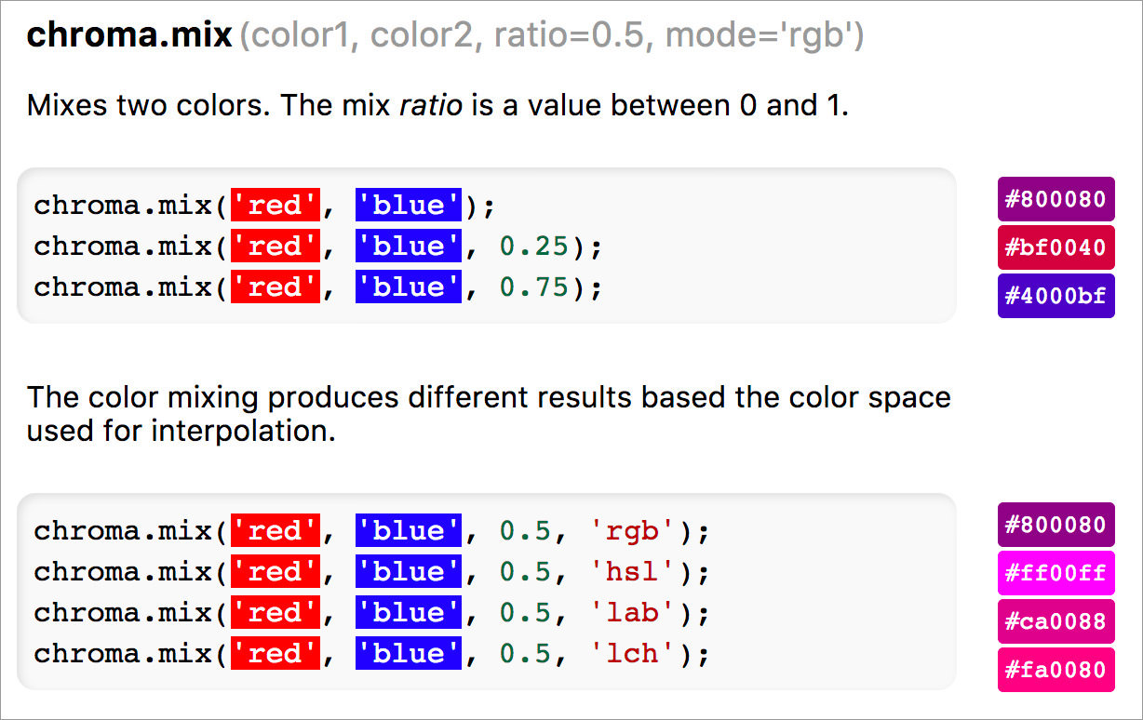Click the 'blue' highlight in the 0.75 line
This screenshot has height=720, width=1143.
pos(408,287)
